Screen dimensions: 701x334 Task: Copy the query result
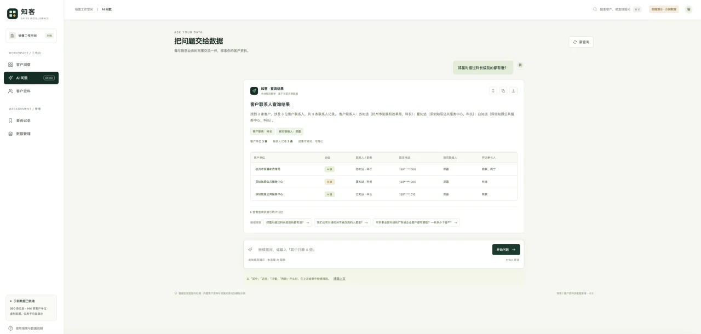point(503,91)
